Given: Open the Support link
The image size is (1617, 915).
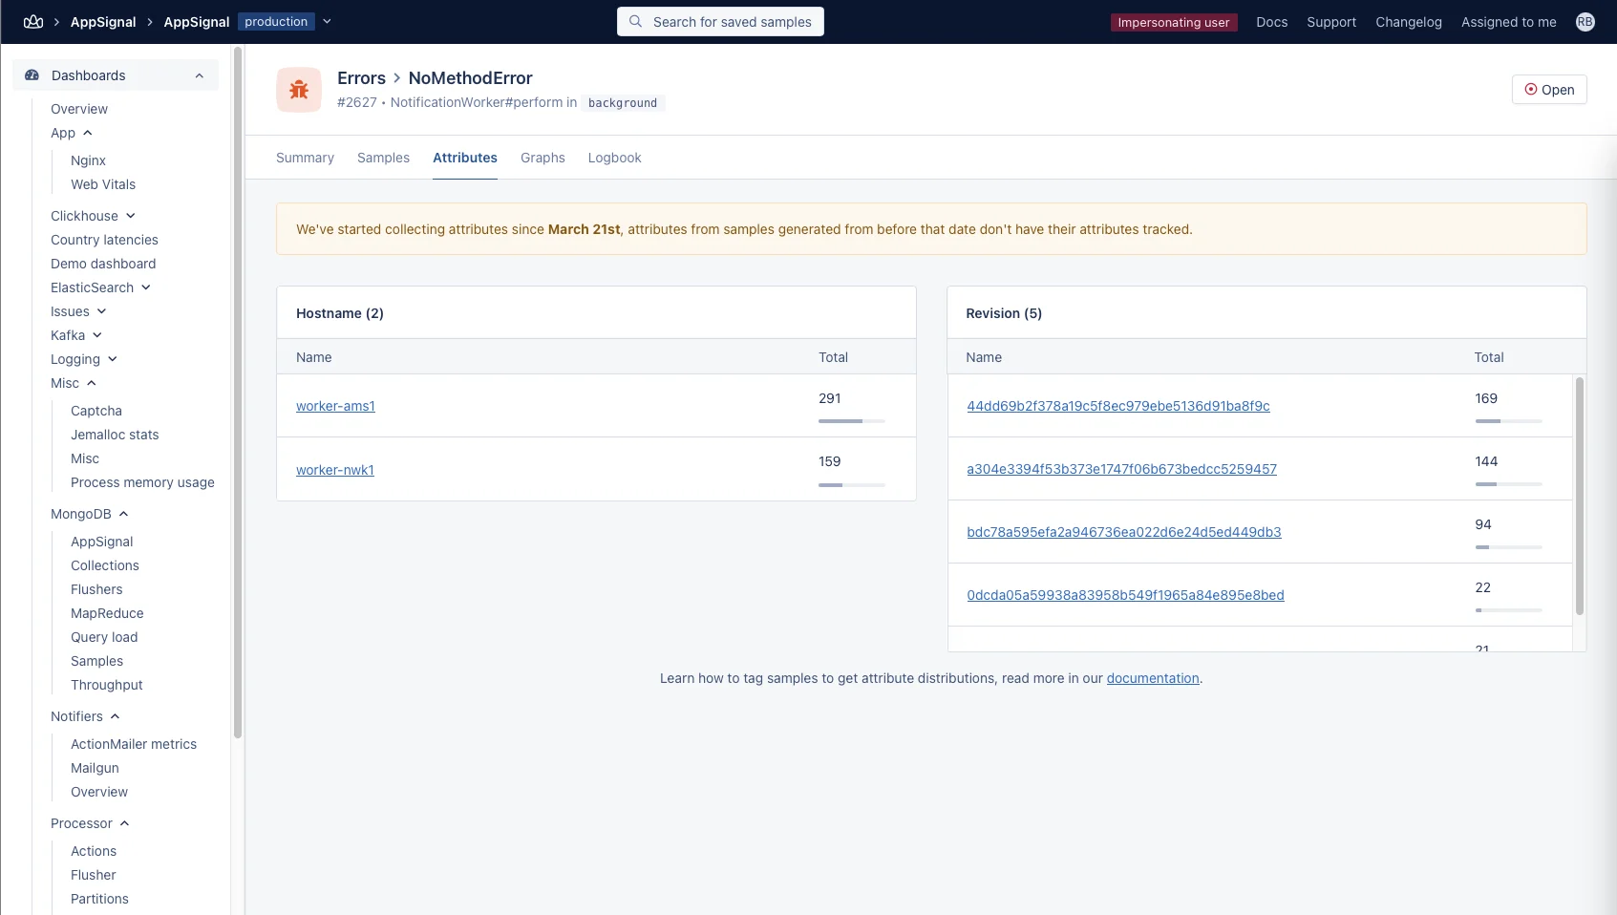Looking at the screenshot, I should pyautogui.click(x=1331, y=22).
